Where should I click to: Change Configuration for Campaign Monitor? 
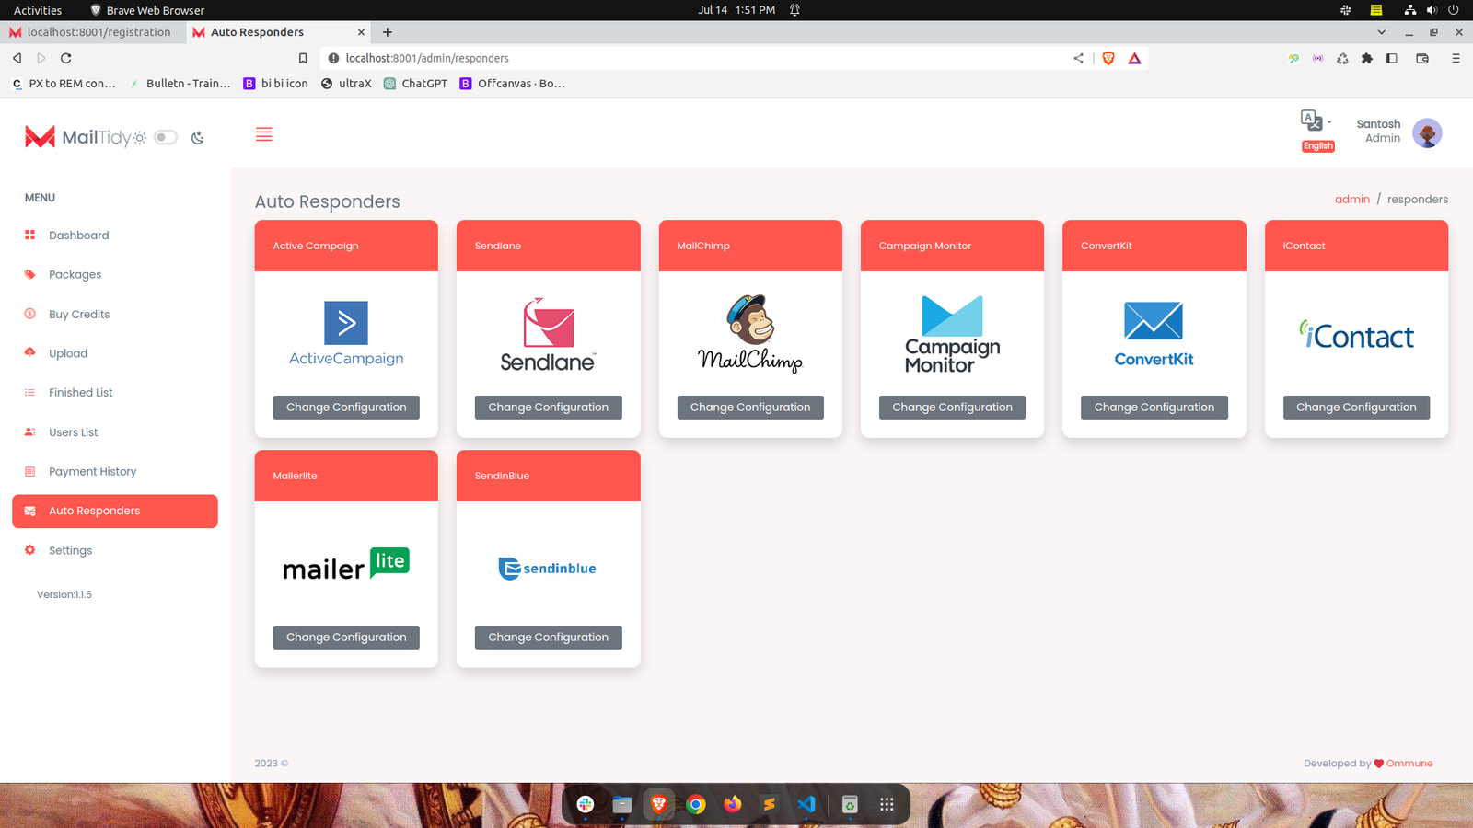(952, 408)
